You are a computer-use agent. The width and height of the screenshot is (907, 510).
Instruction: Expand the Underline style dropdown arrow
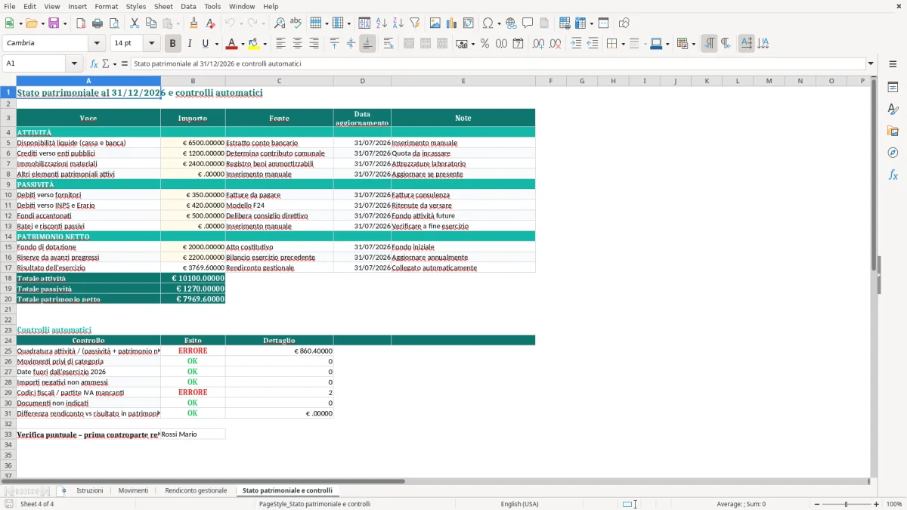[x=216, y=44]
